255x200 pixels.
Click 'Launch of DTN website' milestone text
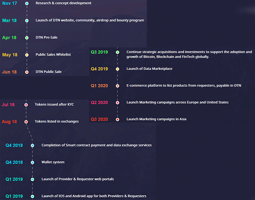[90, 20]
